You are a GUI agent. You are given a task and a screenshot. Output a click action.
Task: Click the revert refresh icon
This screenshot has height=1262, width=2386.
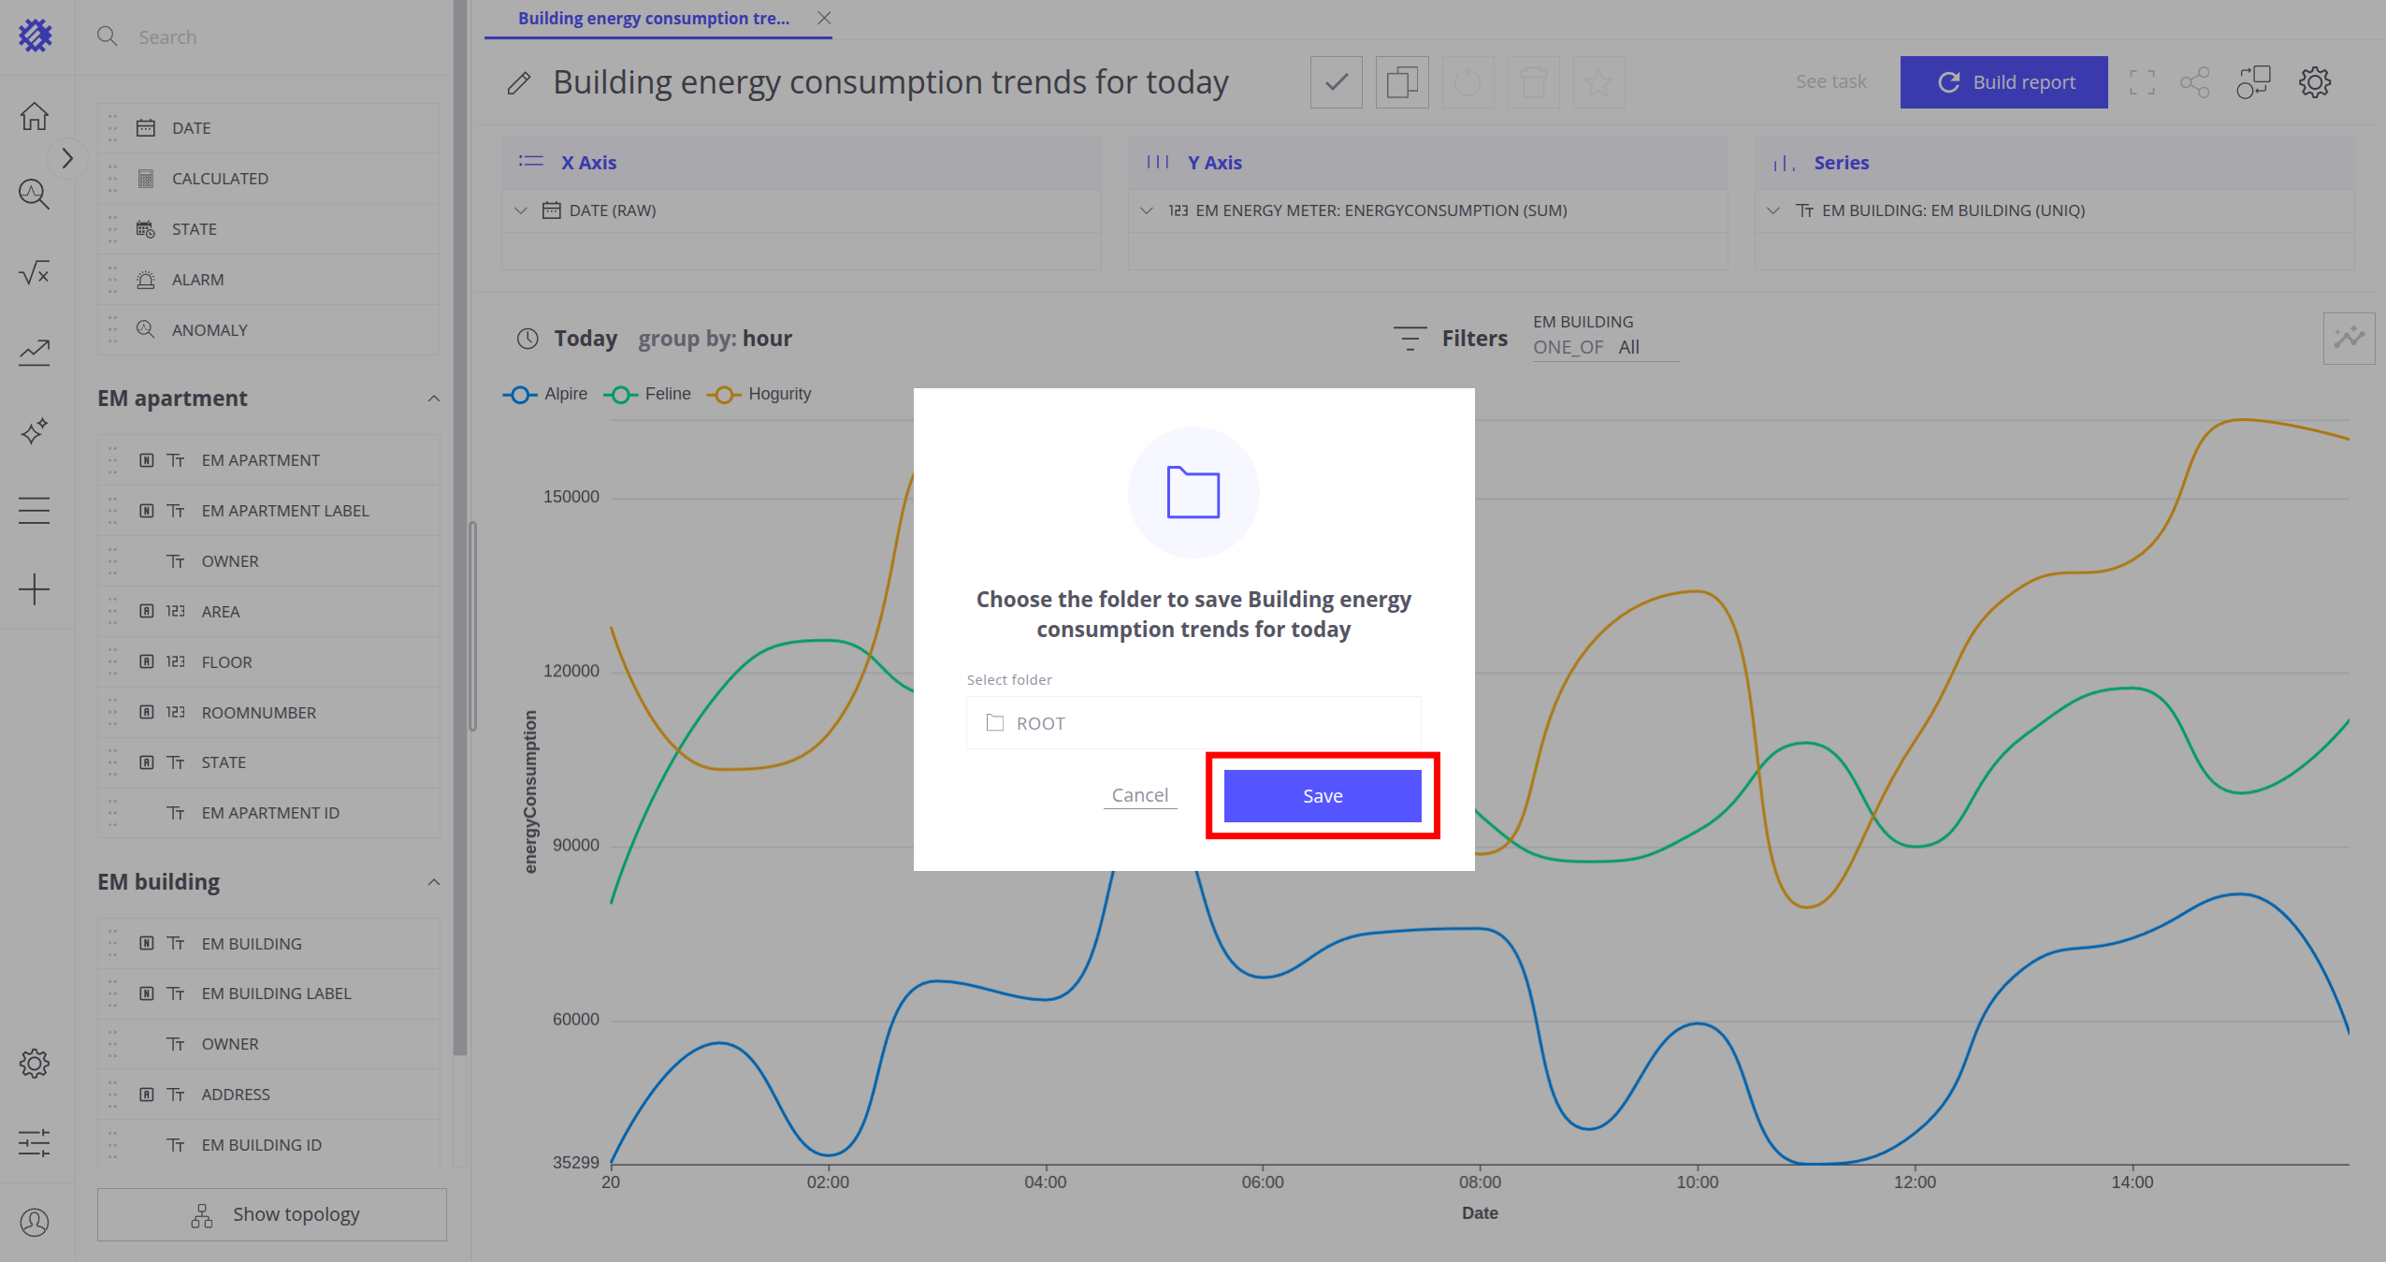pos(1467,82)
